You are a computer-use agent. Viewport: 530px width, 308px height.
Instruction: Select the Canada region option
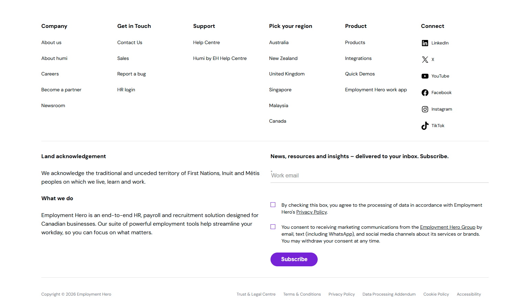(x=277, y=121)
